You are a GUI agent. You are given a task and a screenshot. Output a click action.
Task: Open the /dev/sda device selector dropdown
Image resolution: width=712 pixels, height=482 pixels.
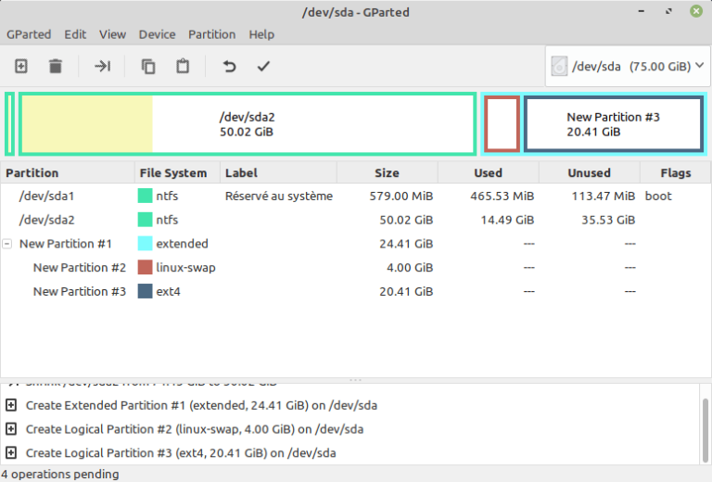[x=627, y=66]
